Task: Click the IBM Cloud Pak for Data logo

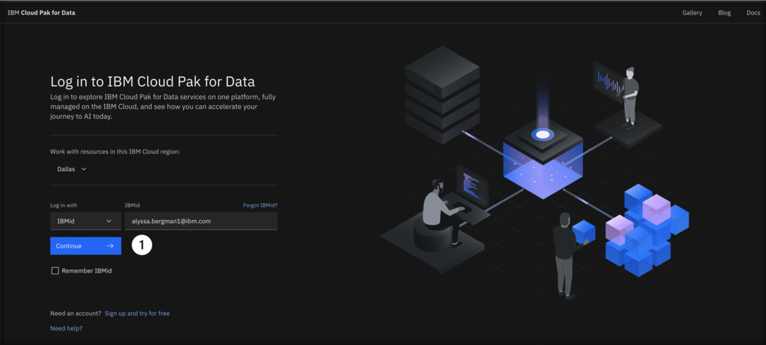Action: point(41,13)
